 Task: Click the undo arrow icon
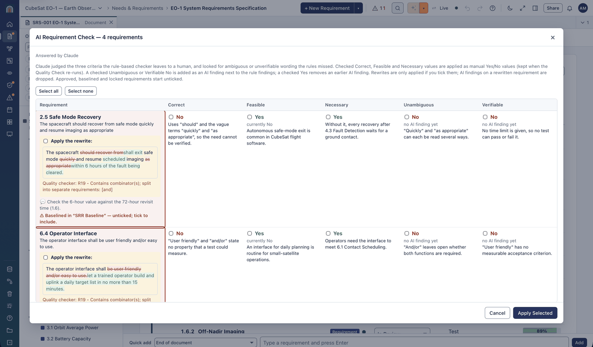pos(467,8)
